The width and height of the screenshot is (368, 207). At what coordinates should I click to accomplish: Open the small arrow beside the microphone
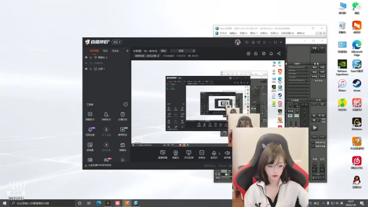(219, 154)
